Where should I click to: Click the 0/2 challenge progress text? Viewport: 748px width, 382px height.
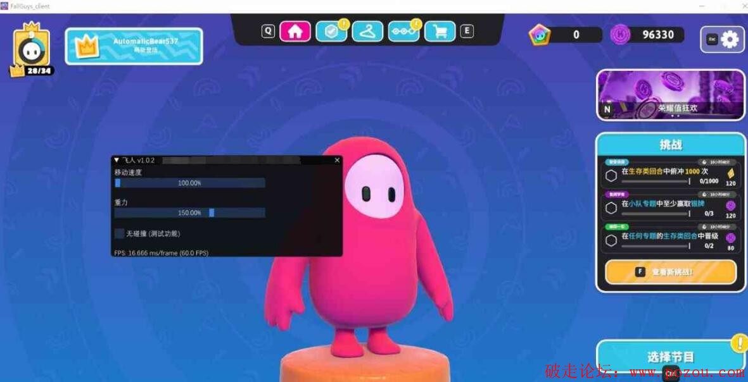pos(709,246)
